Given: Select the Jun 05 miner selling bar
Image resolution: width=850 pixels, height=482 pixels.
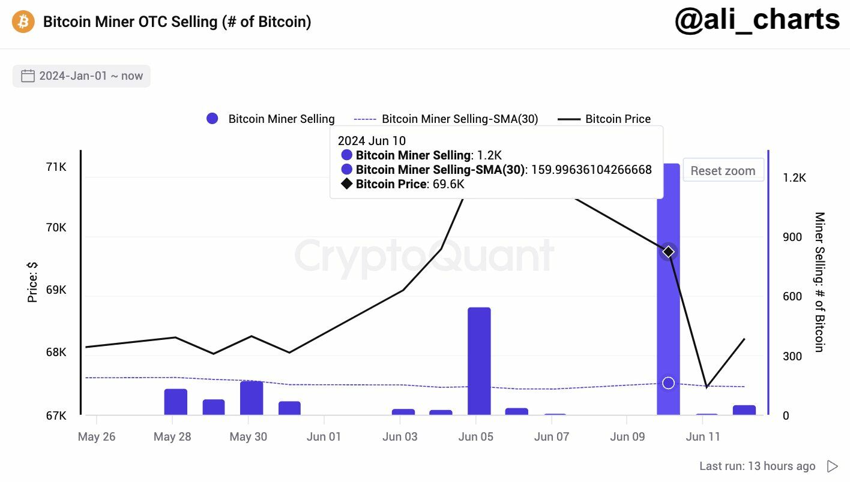Looking at the screenshot, I should (479, 361).
